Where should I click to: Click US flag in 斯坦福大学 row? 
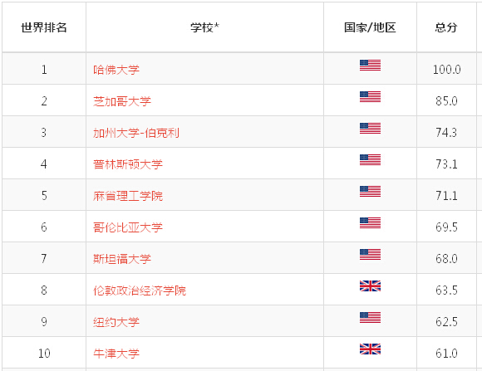pyautogui.click(x=370, y=254)
